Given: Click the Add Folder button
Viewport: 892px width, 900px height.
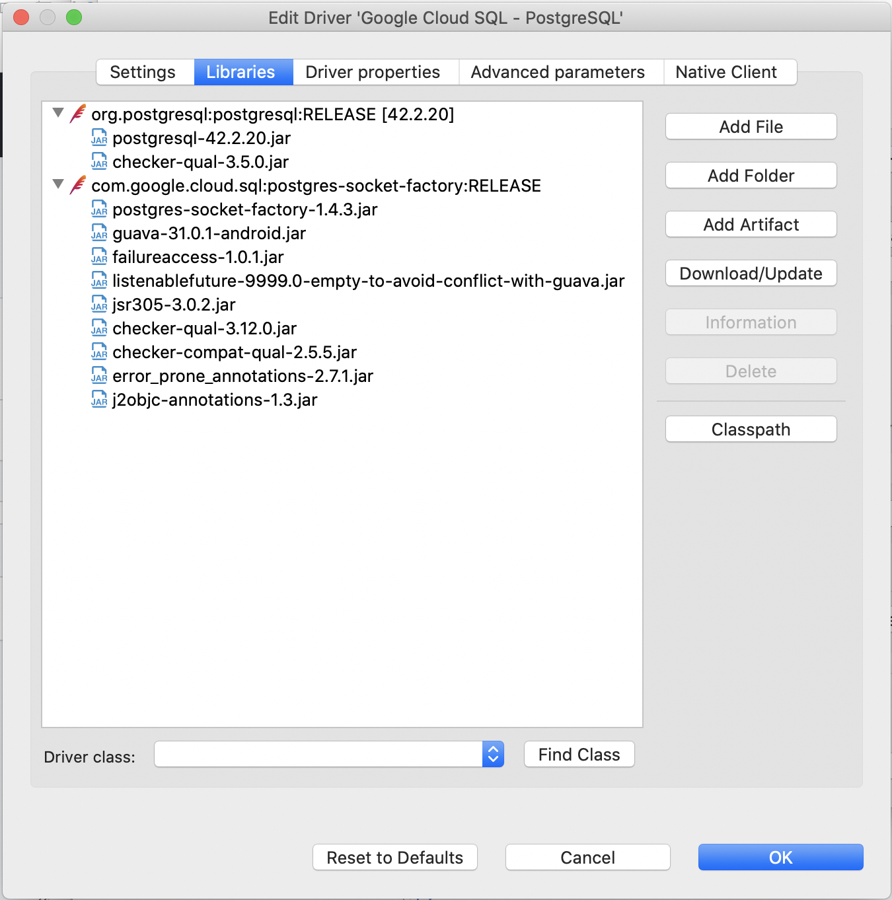Looking at the screenshot, I should pos(751,176).
